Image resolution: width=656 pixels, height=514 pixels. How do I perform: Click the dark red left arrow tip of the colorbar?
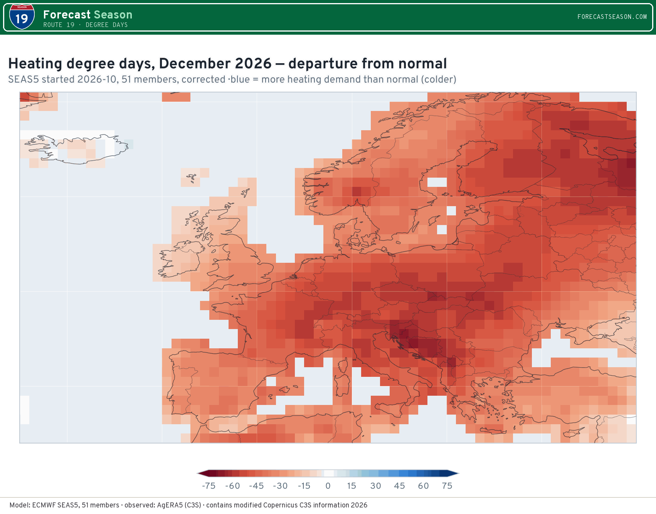203,474
